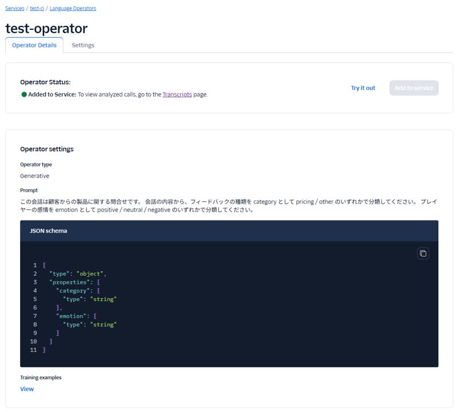Click the Operator Status heading
Image resolution: width=459 pixels, height=412 pixels.
pos(45,82)
